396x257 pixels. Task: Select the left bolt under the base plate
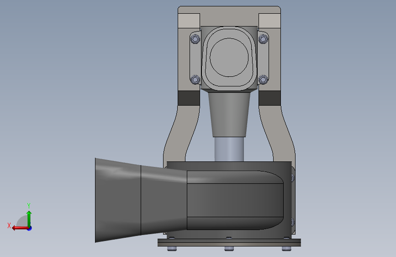click(x=172, y=249)
